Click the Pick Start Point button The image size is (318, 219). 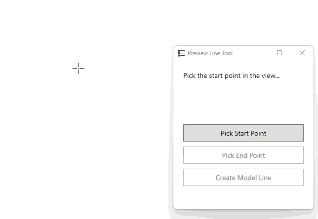[243, 133]
